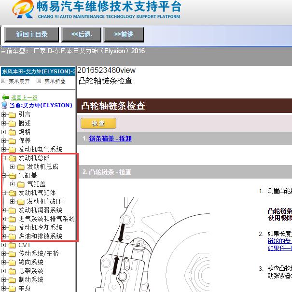The height and width of the screenshot is (292, 292).
Task: Select nested 发动机总成 child label
Action: pyautogui.click(x=42, y=167)
